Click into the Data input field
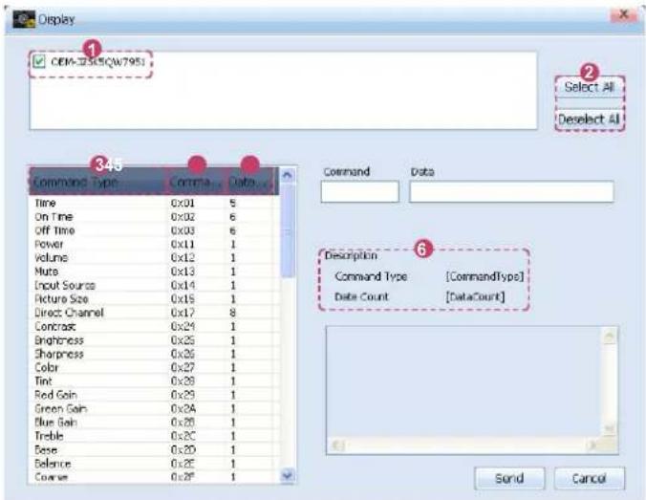The width and height of the screenshot is (646, 500). point(511,191)
